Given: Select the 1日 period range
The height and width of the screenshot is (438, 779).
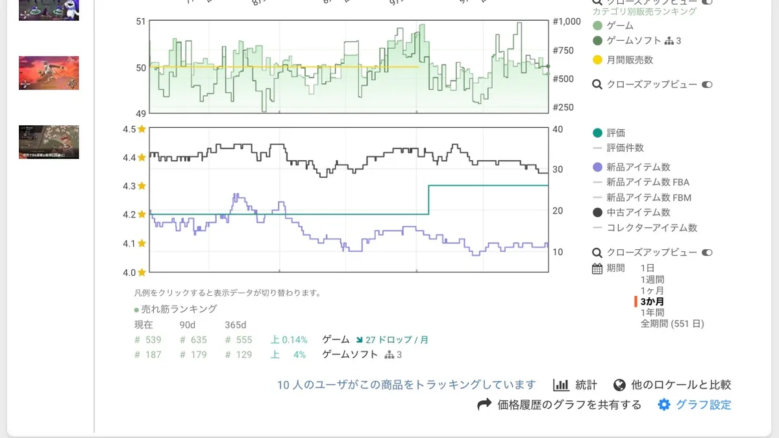Looking at the screenshot, I should (647, 268).
